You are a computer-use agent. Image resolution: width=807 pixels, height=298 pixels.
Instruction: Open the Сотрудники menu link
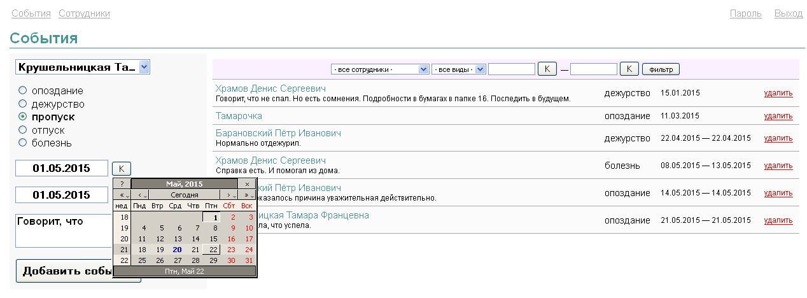point(84,13)
